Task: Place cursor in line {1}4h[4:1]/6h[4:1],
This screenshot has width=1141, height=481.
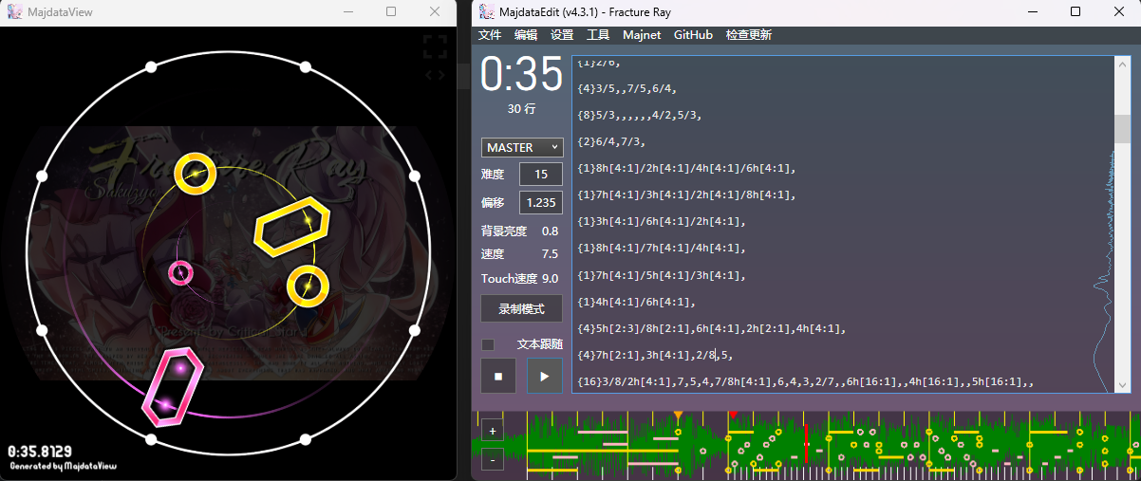Action: pyautogui.click(x=636, y=302)
